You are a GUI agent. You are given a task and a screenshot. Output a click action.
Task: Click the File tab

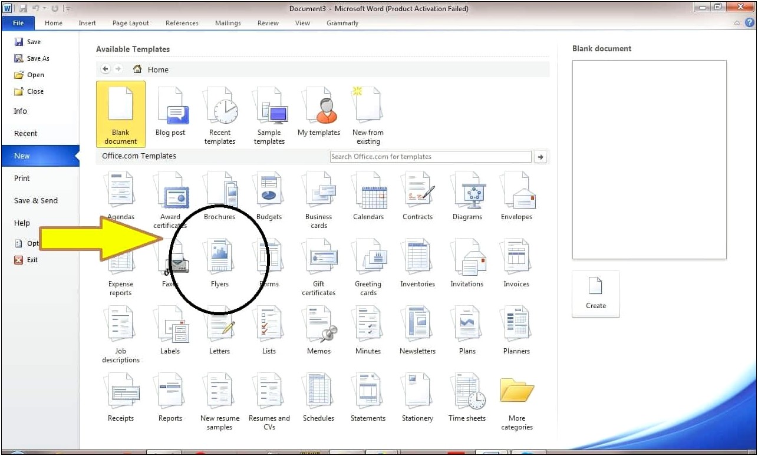(18, 23)
